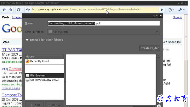The image size is (190, 107).
Task: Click the Chromium address bar URL
Action: 86,9
